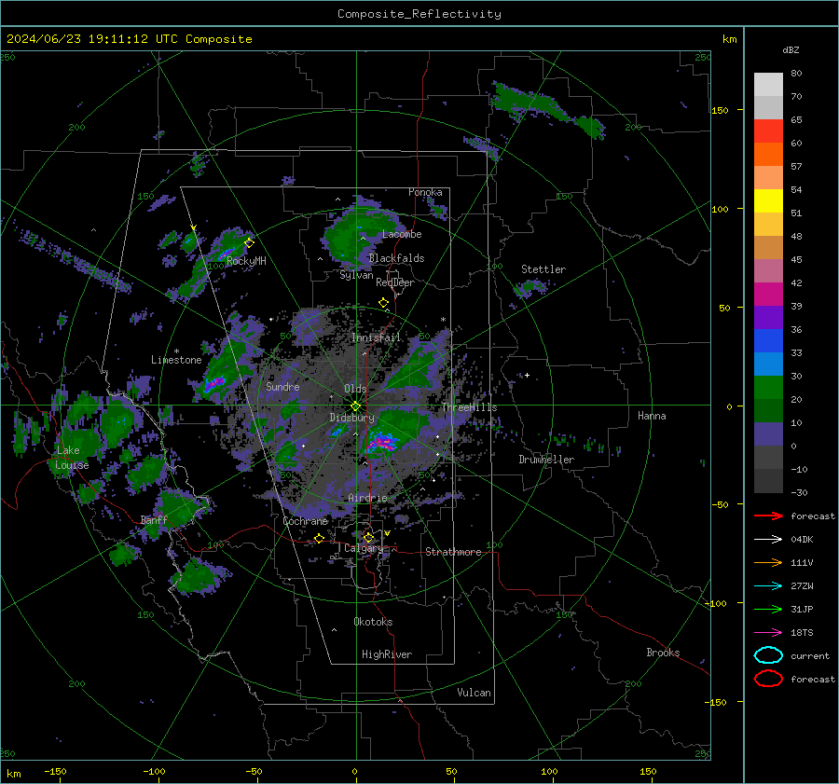The image size is (839, 784).
Task: Click the Hanna label on the map
Action: pos(652,416)
